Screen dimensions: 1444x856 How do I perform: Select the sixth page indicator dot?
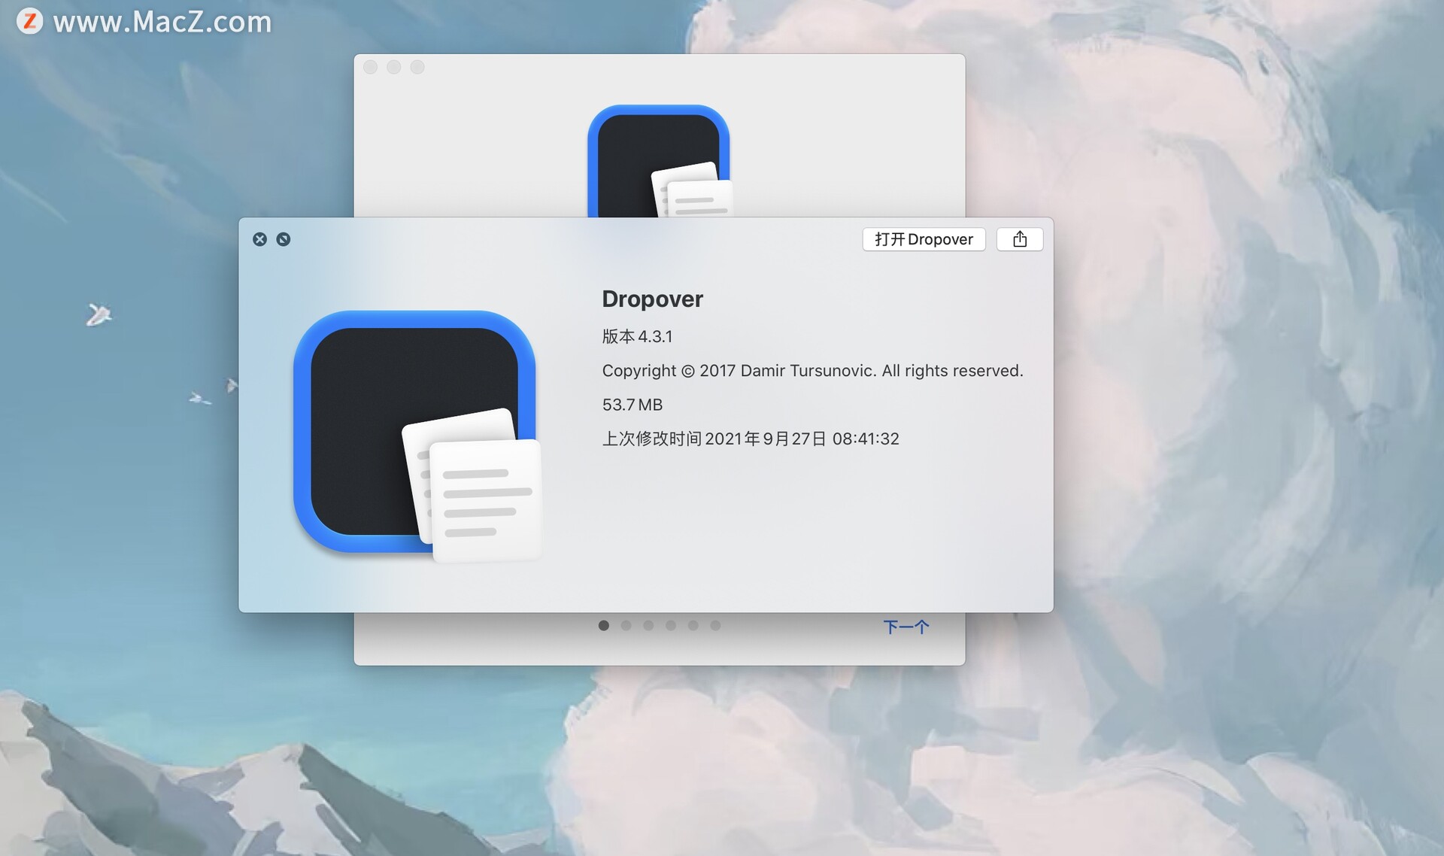[x=715, y=625]
